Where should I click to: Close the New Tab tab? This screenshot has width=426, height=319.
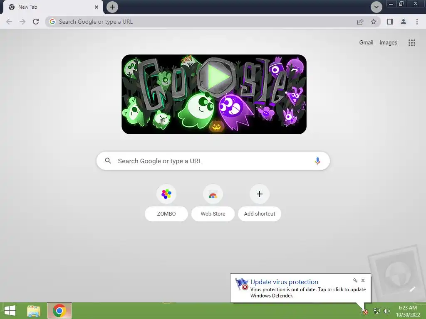[x=97, y=7]
